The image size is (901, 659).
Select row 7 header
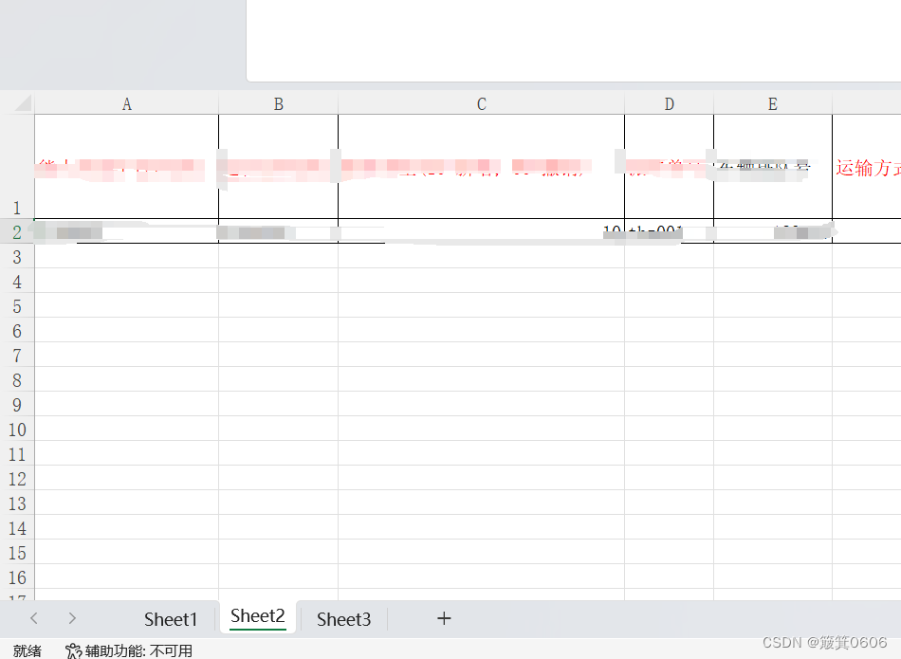point(17,355)
